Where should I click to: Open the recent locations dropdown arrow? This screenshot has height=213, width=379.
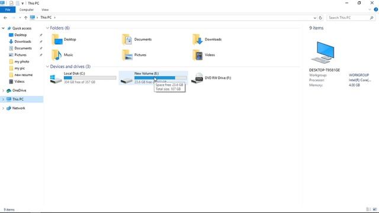click(x=20, y=18)
